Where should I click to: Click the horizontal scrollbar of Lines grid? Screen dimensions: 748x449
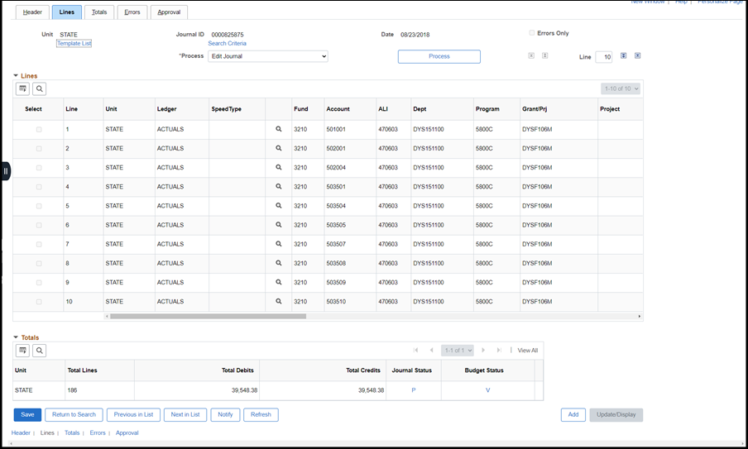[208, 316]
